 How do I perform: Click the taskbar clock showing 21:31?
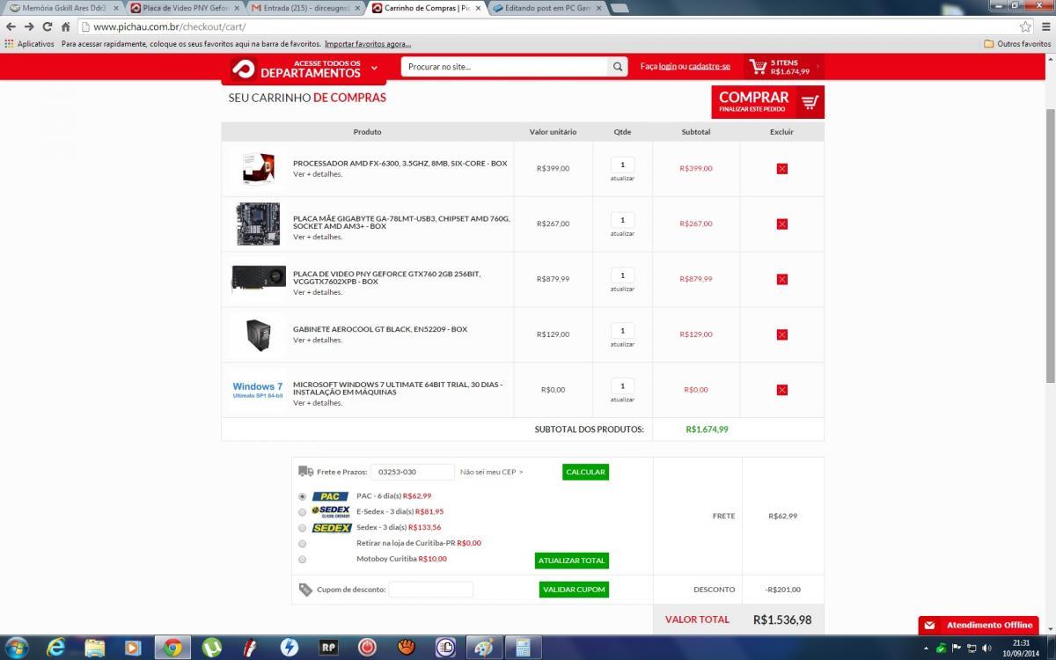[1021, 648]
